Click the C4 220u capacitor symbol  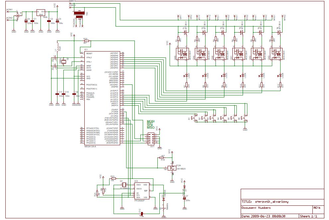[x=26, y=21]
